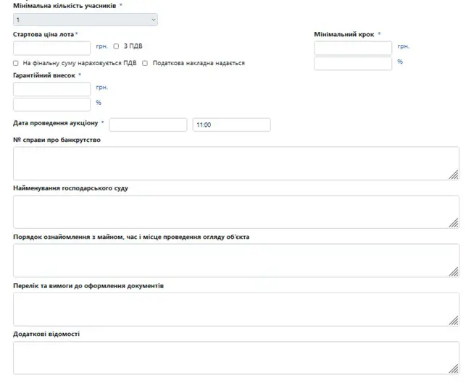Click the guarantee deposit field in грн.

click(51, 89)
